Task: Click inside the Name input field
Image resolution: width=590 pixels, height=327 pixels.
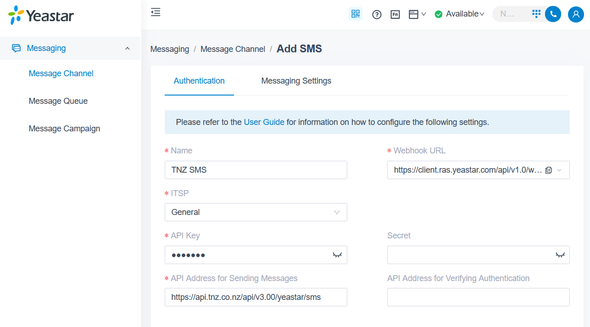Action: pos(256,170)
